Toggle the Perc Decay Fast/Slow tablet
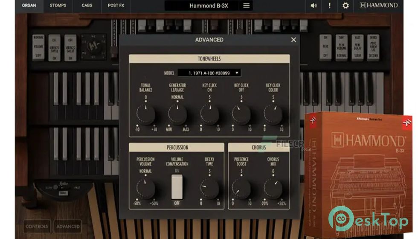Viewport: 418px width, 239px height. [357, 47]
